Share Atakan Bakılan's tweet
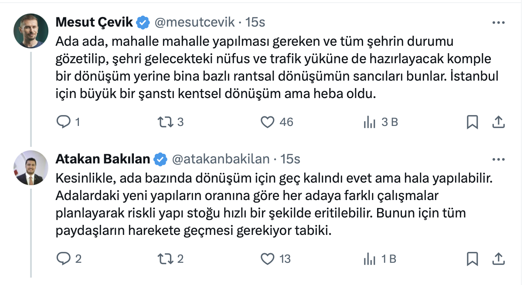This screenshot has height=285, width=524. pos(498,259)
